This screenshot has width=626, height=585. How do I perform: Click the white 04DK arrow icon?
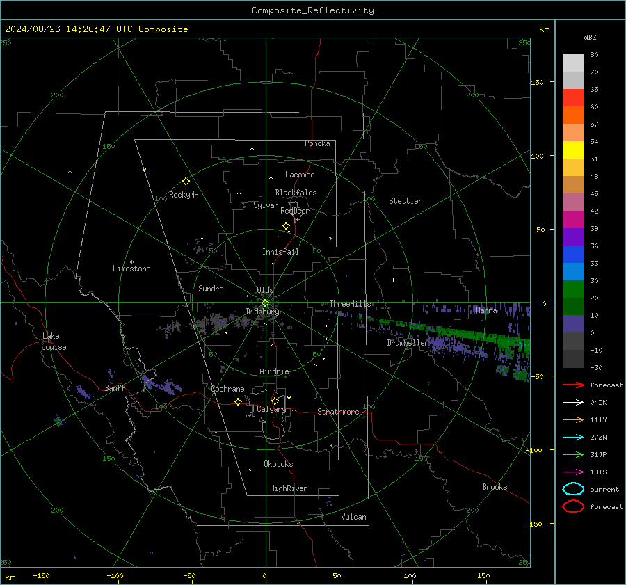(x=573, y=402)
